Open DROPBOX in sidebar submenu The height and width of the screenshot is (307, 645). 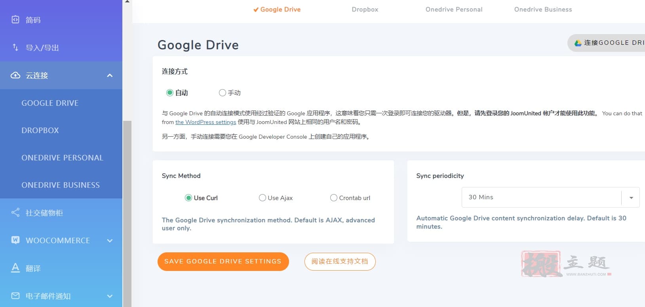[x=40, y=130]
